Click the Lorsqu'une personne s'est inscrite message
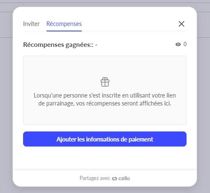The image size is (210, 193). pyautogui.click(x=105, y=99)
